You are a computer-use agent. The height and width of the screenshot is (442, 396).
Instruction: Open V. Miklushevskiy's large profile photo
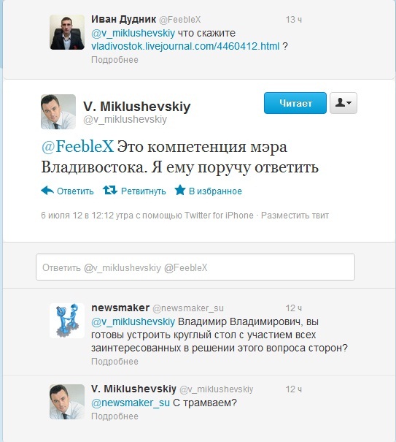tap(58, 112)
